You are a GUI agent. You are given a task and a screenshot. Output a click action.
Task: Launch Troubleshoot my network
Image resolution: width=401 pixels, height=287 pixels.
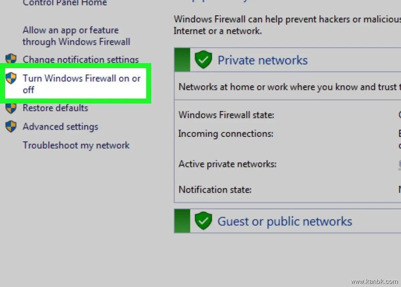coord(76,145)
